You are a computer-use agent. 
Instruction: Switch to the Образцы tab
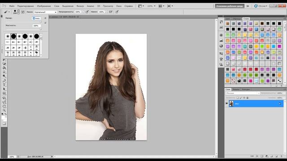[236, 19]
